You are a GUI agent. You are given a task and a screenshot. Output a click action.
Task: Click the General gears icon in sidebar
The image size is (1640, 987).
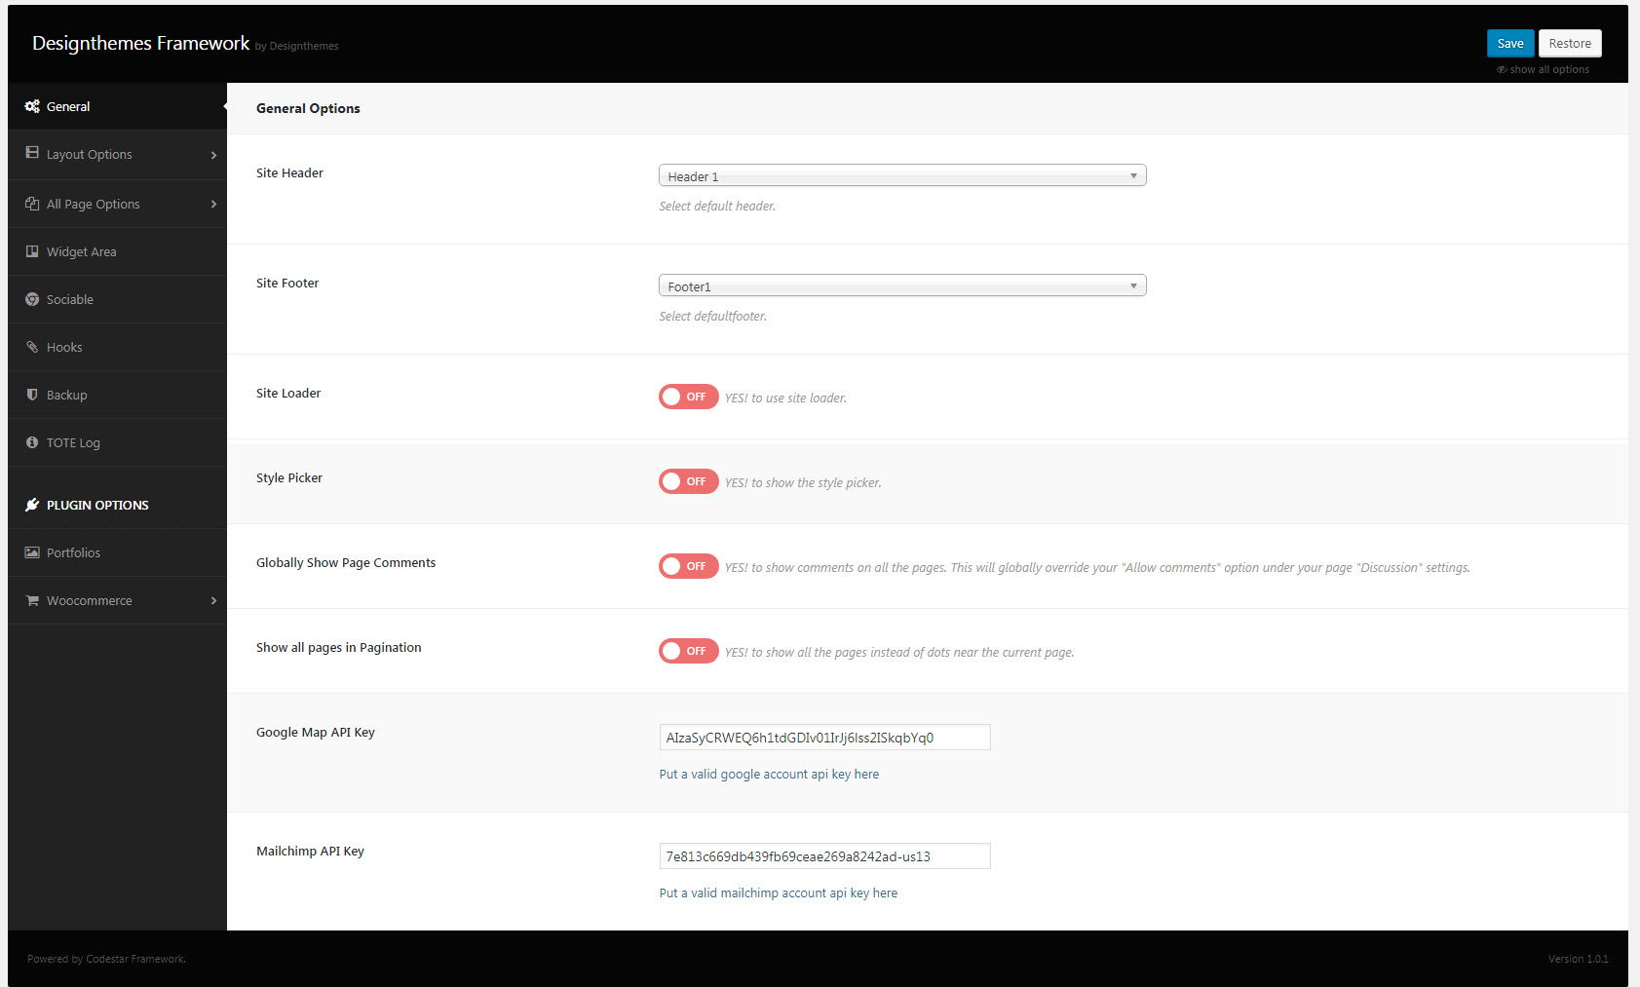(x=32, y=106)
